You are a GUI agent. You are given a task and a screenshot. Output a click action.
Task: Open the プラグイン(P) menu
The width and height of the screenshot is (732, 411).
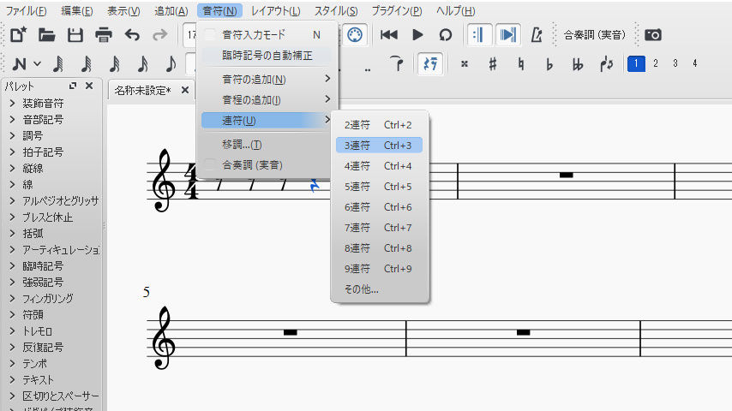[396, 11]
